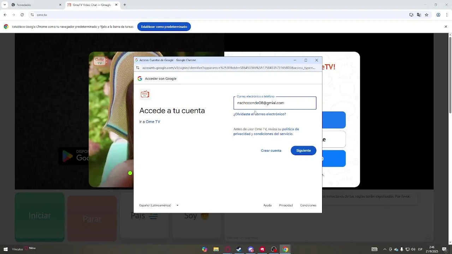Click the install app icon in address bar

(411, 15)
